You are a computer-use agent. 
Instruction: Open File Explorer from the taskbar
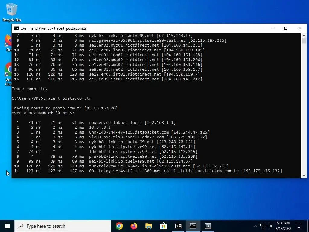148,226
